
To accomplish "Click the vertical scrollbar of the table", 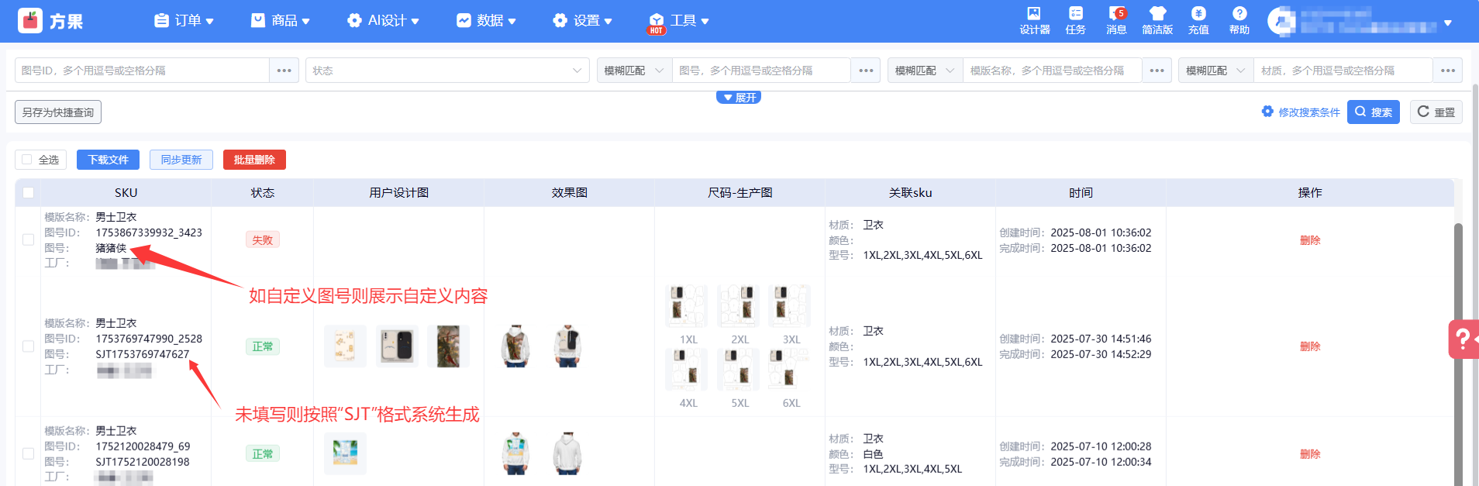I will click(1458, 349).
